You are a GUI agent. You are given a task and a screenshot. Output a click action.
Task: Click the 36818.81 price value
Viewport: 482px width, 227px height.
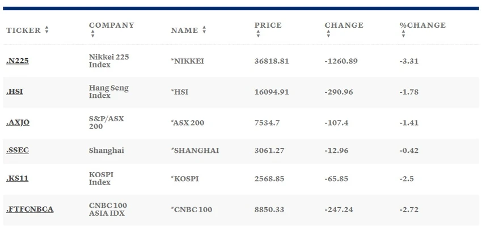272,61
